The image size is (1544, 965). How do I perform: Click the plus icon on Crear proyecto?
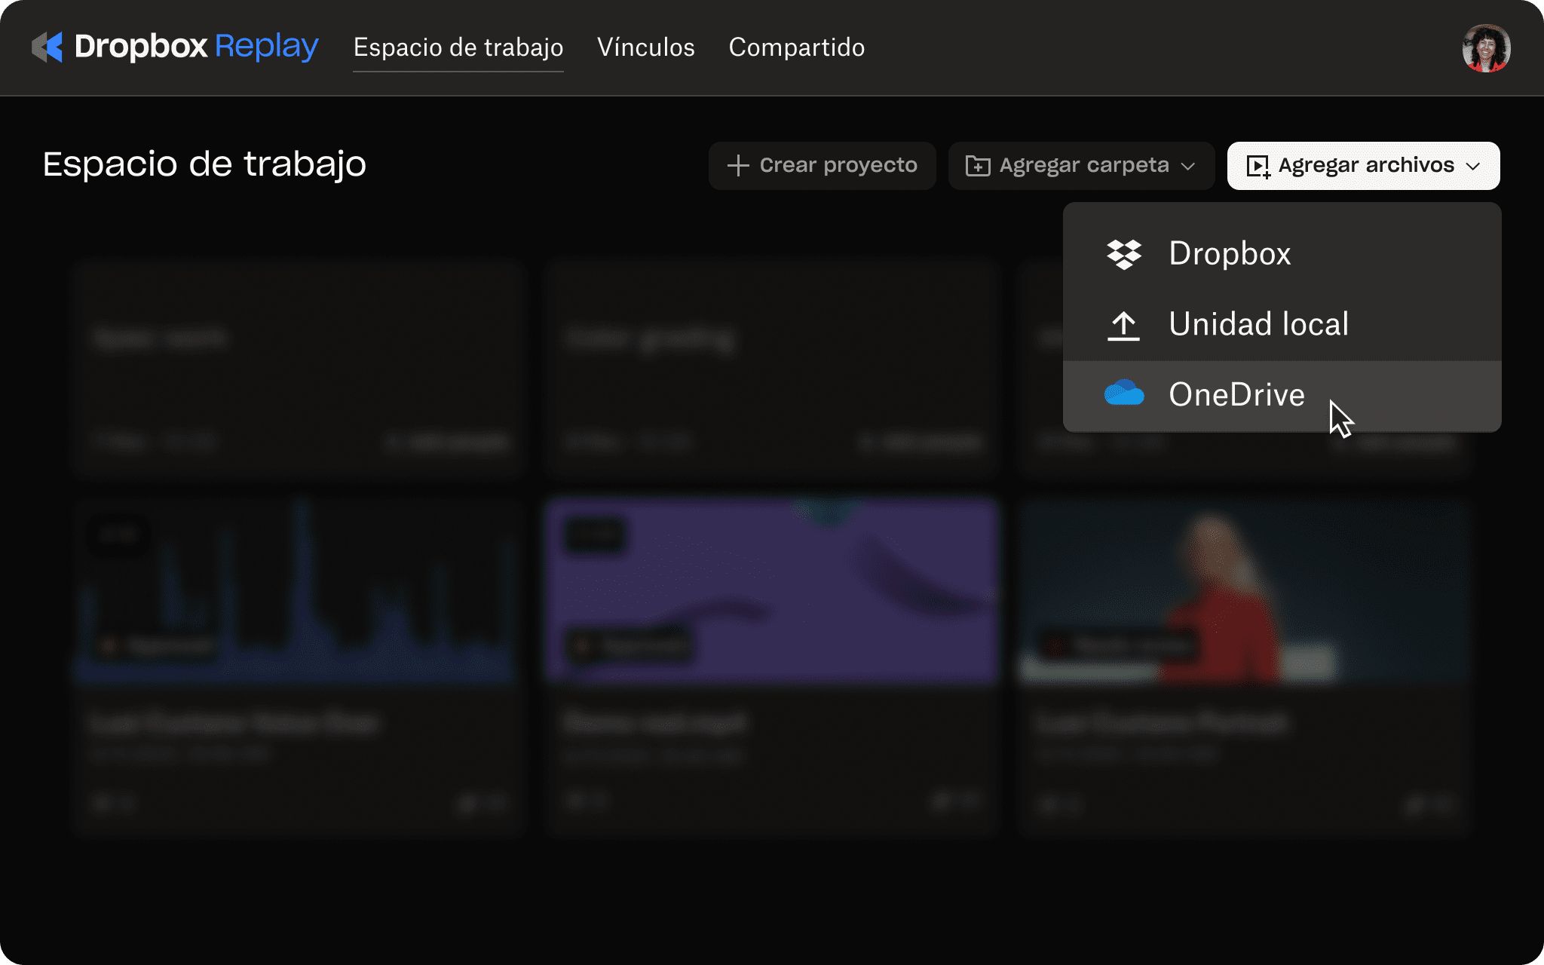pos(737,165)
